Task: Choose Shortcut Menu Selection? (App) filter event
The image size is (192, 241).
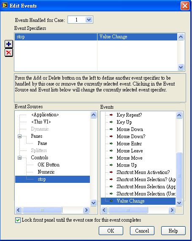Action: (x=146, y=179)
